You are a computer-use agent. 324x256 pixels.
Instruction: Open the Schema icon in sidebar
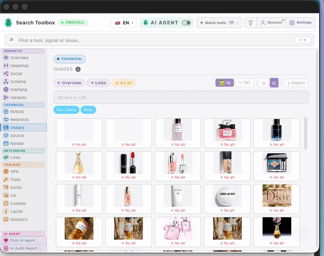point(6,81)
